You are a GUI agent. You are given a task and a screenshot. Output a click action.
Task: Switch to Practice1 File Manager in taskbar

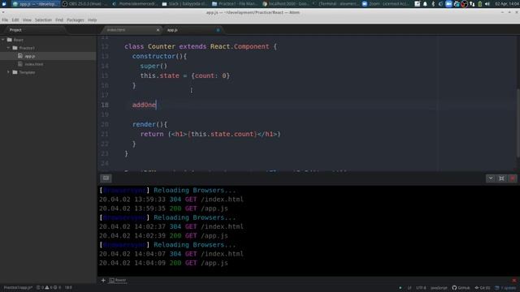(236, 4)
